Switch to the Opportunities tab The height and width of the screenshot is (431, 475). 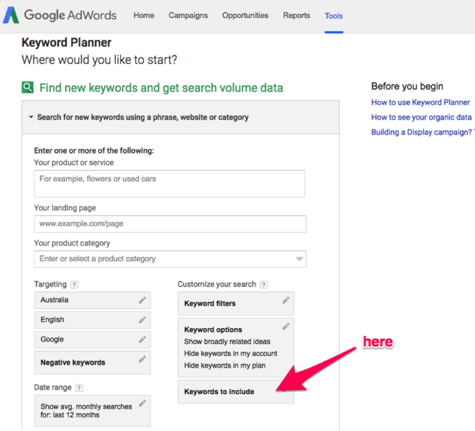click(x=245, y=15)
